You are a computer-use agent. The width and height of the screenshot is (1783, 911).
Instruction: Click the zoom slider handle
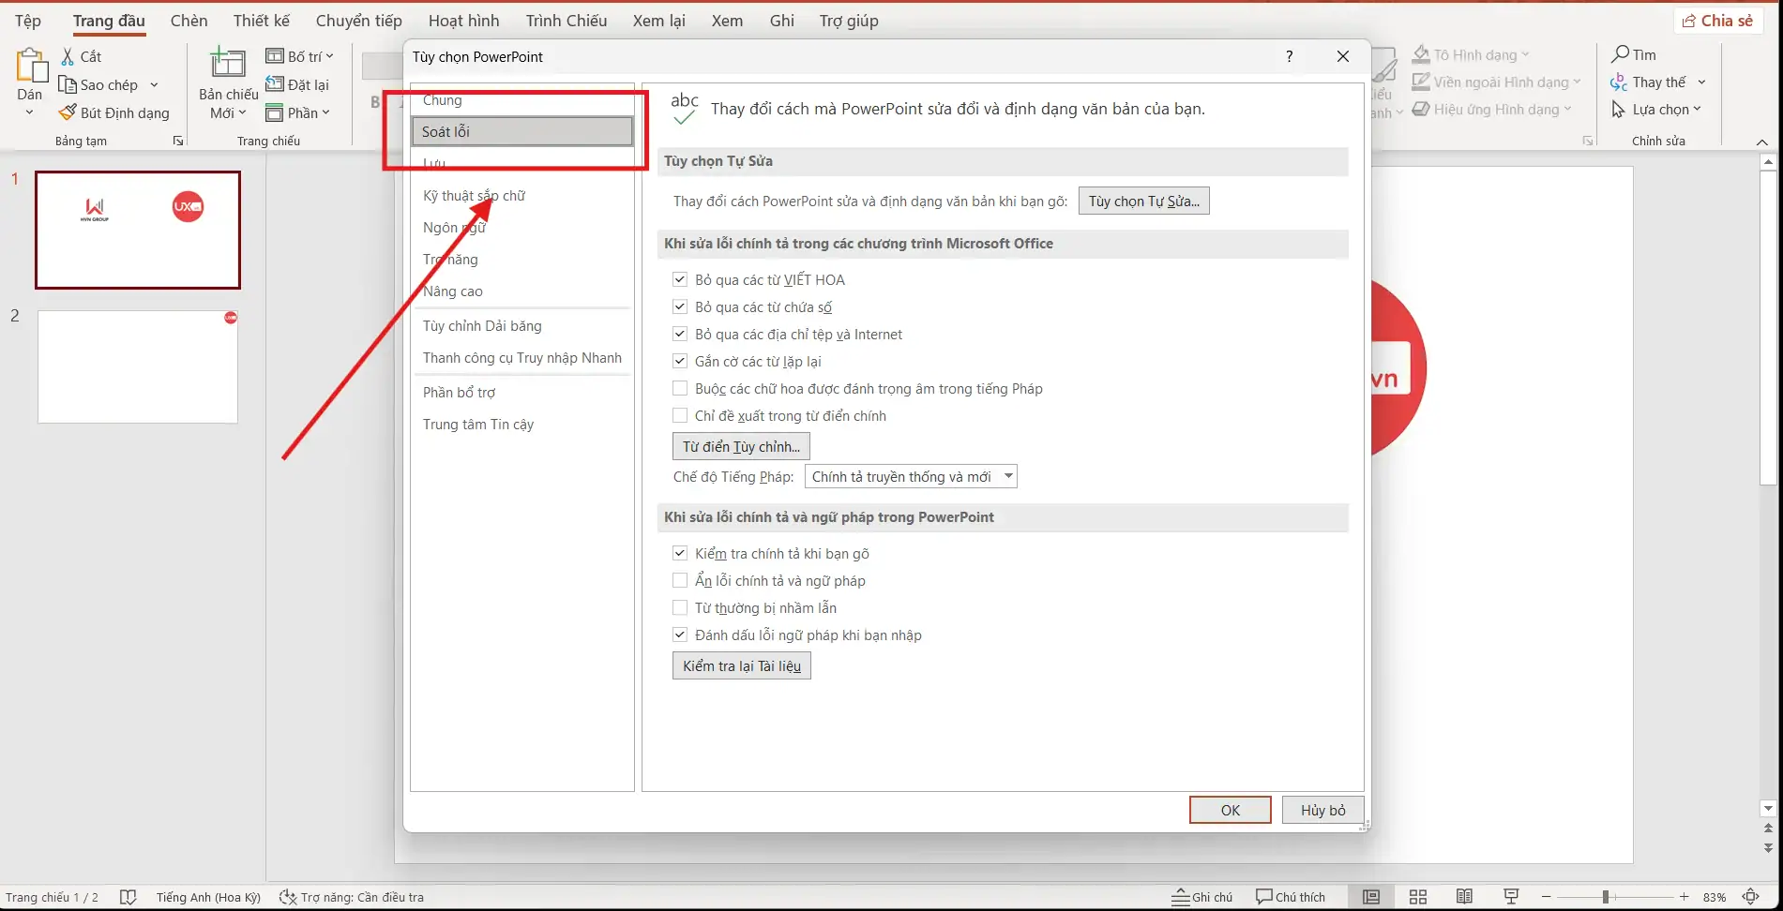[1606, 897]
